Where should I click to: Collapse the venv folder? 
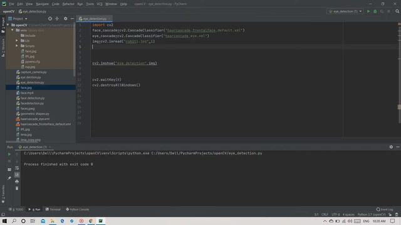coord(13,30)
